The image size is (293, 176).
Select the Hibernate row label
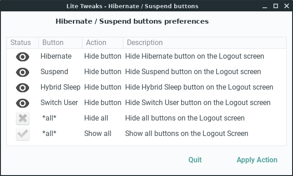pos(56,56)
